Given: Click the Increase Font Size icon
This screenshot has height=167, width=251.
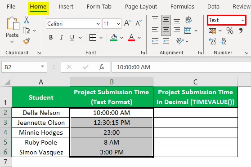Looking at the screenshot, I should [x=128, y=23].
